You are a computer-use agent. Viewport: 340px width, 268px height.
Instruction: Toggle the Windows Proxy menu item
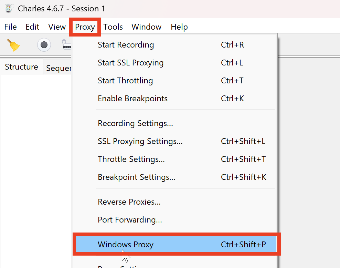point(176,244)
